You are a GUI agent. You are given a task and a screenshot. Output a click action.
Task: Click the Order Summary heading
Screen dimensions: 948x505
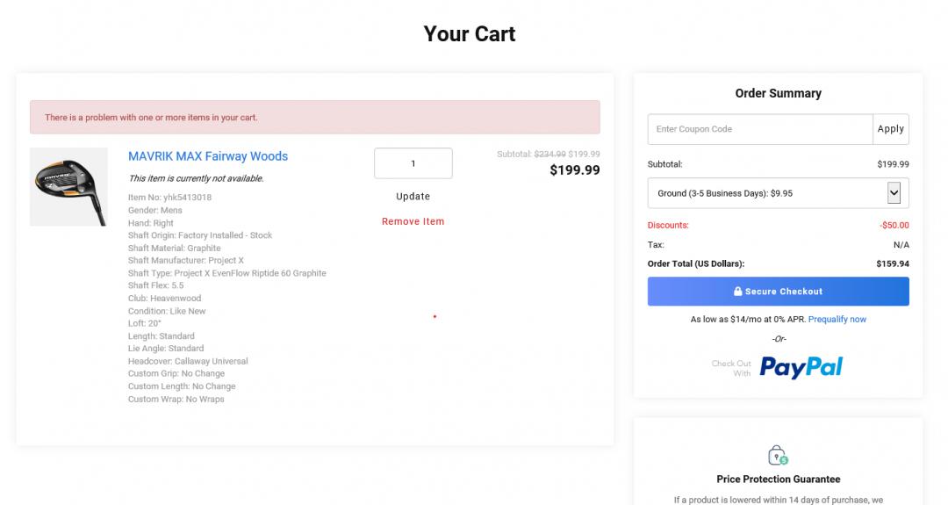tap(778, 93)
